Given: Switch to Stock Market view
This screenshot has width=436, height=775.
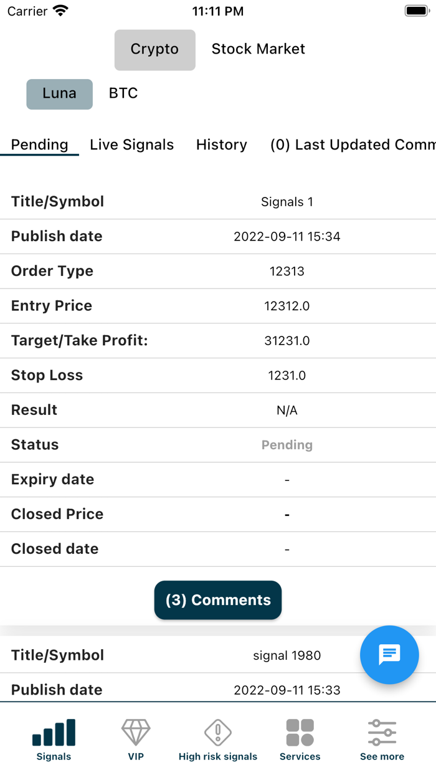Looking at the screenshot, I should (x=258, y=49).
